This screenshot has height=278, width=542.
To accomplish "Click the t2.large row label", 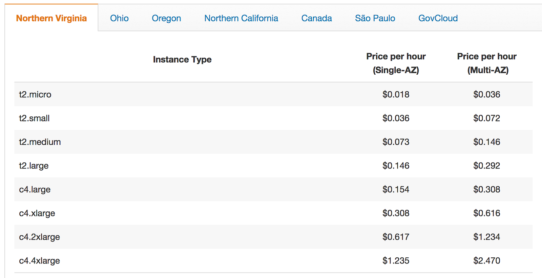I will point(34,166).
